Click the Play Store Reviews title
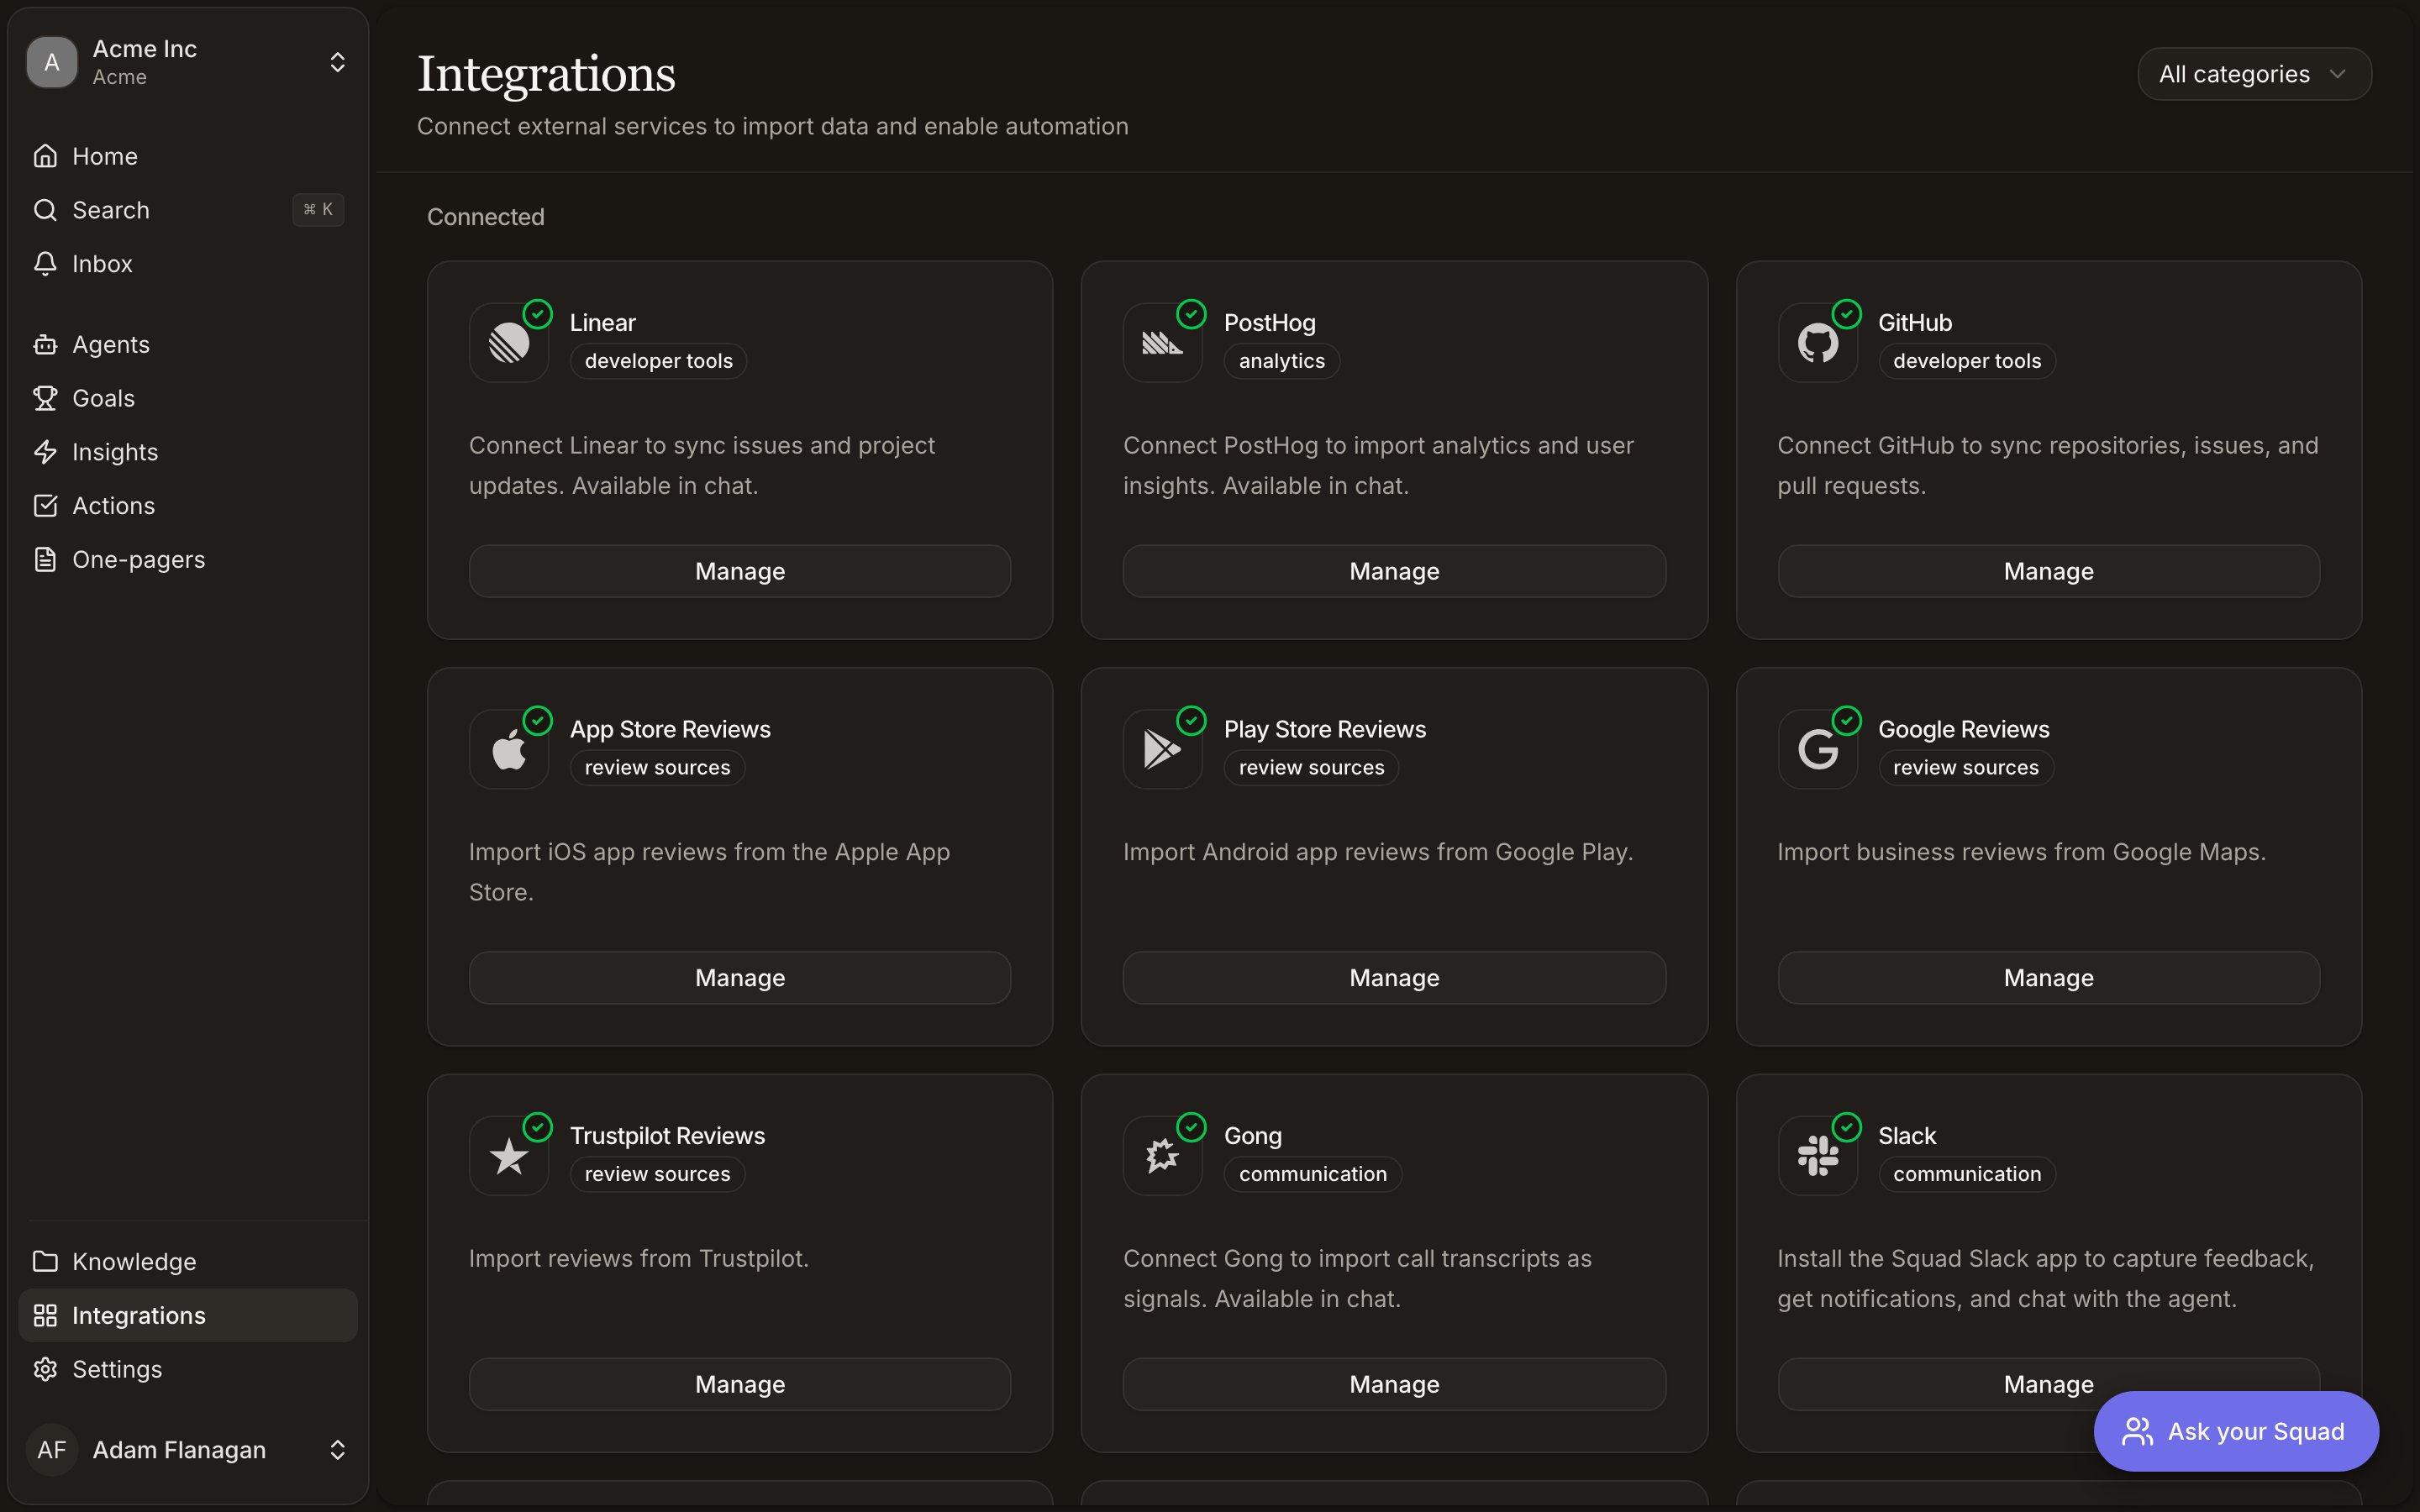 pyautogui.click(x=1325, y=729)
